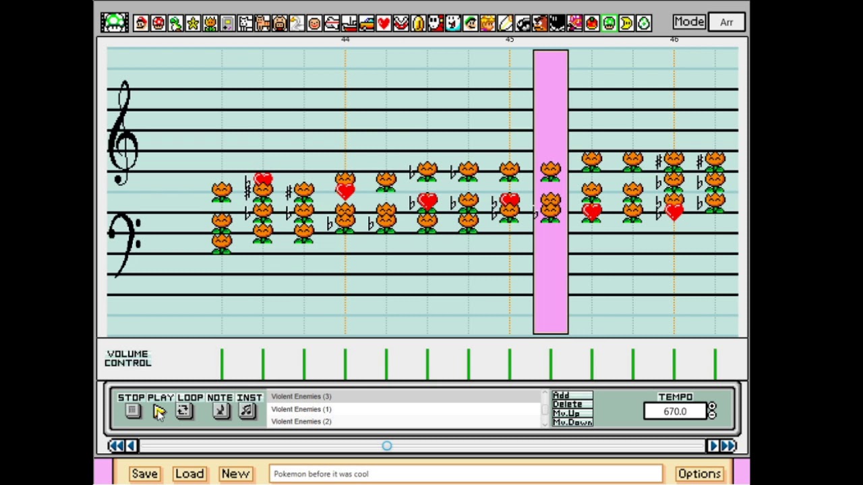Screen dimensions: 863x485
Task: Step forward one measure with single-right arrow
Action: (x=713, y=445)
